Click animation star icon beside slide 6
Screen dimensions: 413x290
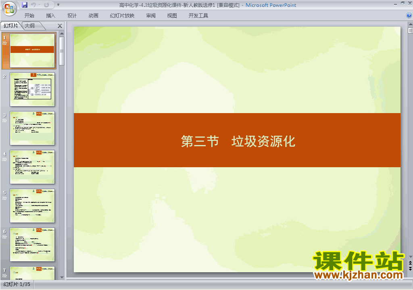coord(4,237)
